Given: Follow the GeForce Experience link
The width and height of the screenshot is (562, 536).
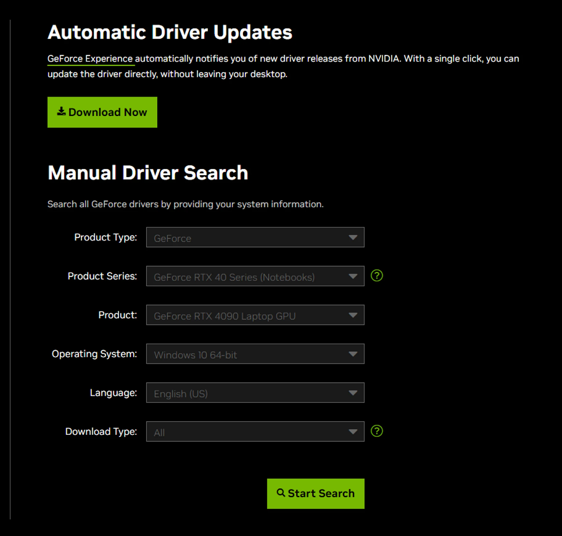Looking at the screenshot, I should point(90,59).
